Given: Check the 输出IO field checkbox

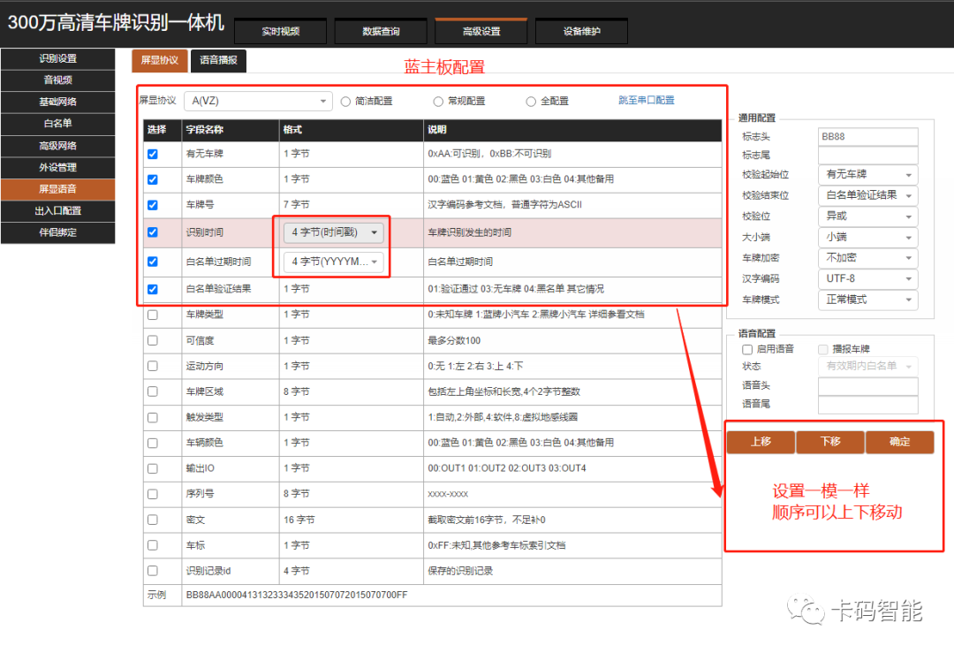Looking at the screenshot, I should tap(153, 468).
